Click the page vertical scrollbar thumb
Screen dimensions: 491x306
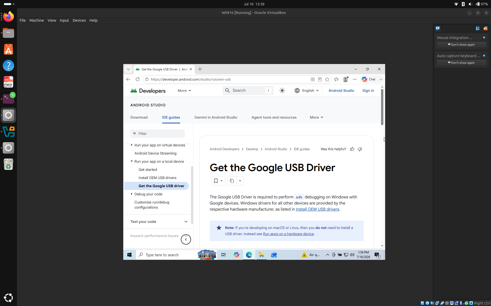pyautogui.click(x=382, y=107)
